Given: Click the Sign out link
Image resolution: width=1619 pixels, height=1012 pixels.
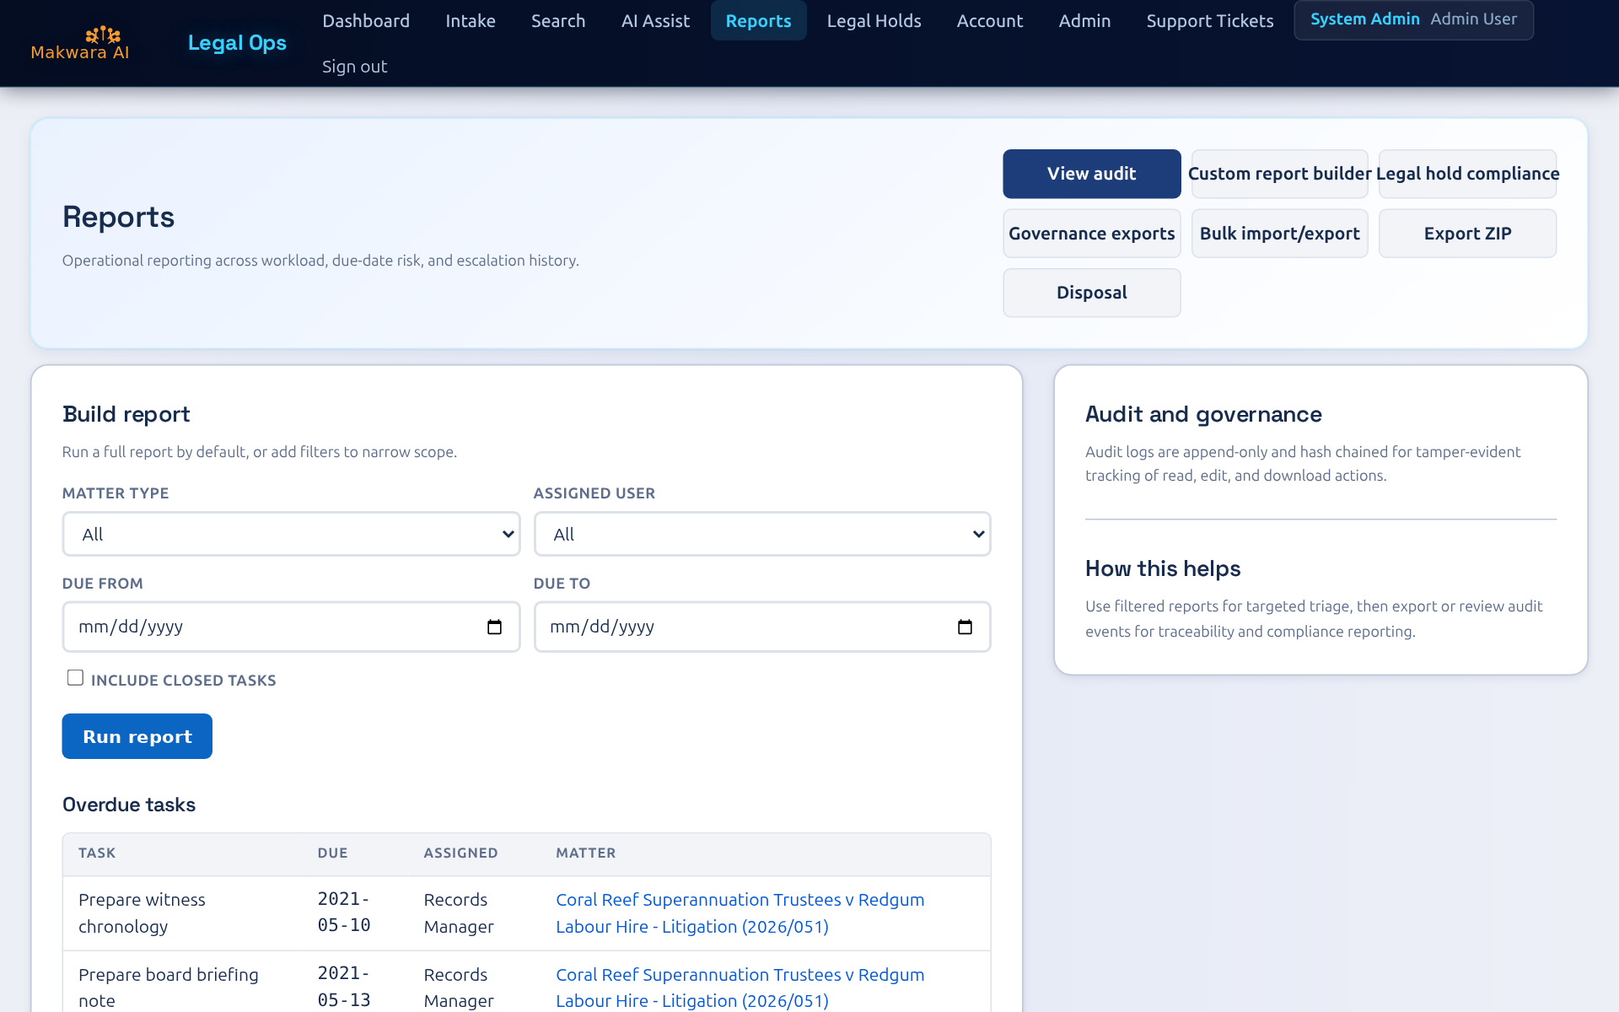Looking at the screenshot, I should (x=354, y=67).
